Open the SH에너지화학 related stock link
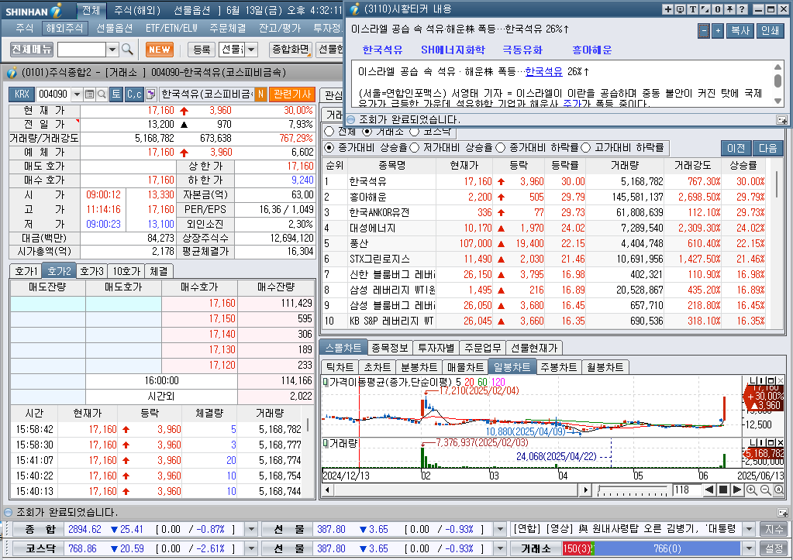 pos(453,50)
